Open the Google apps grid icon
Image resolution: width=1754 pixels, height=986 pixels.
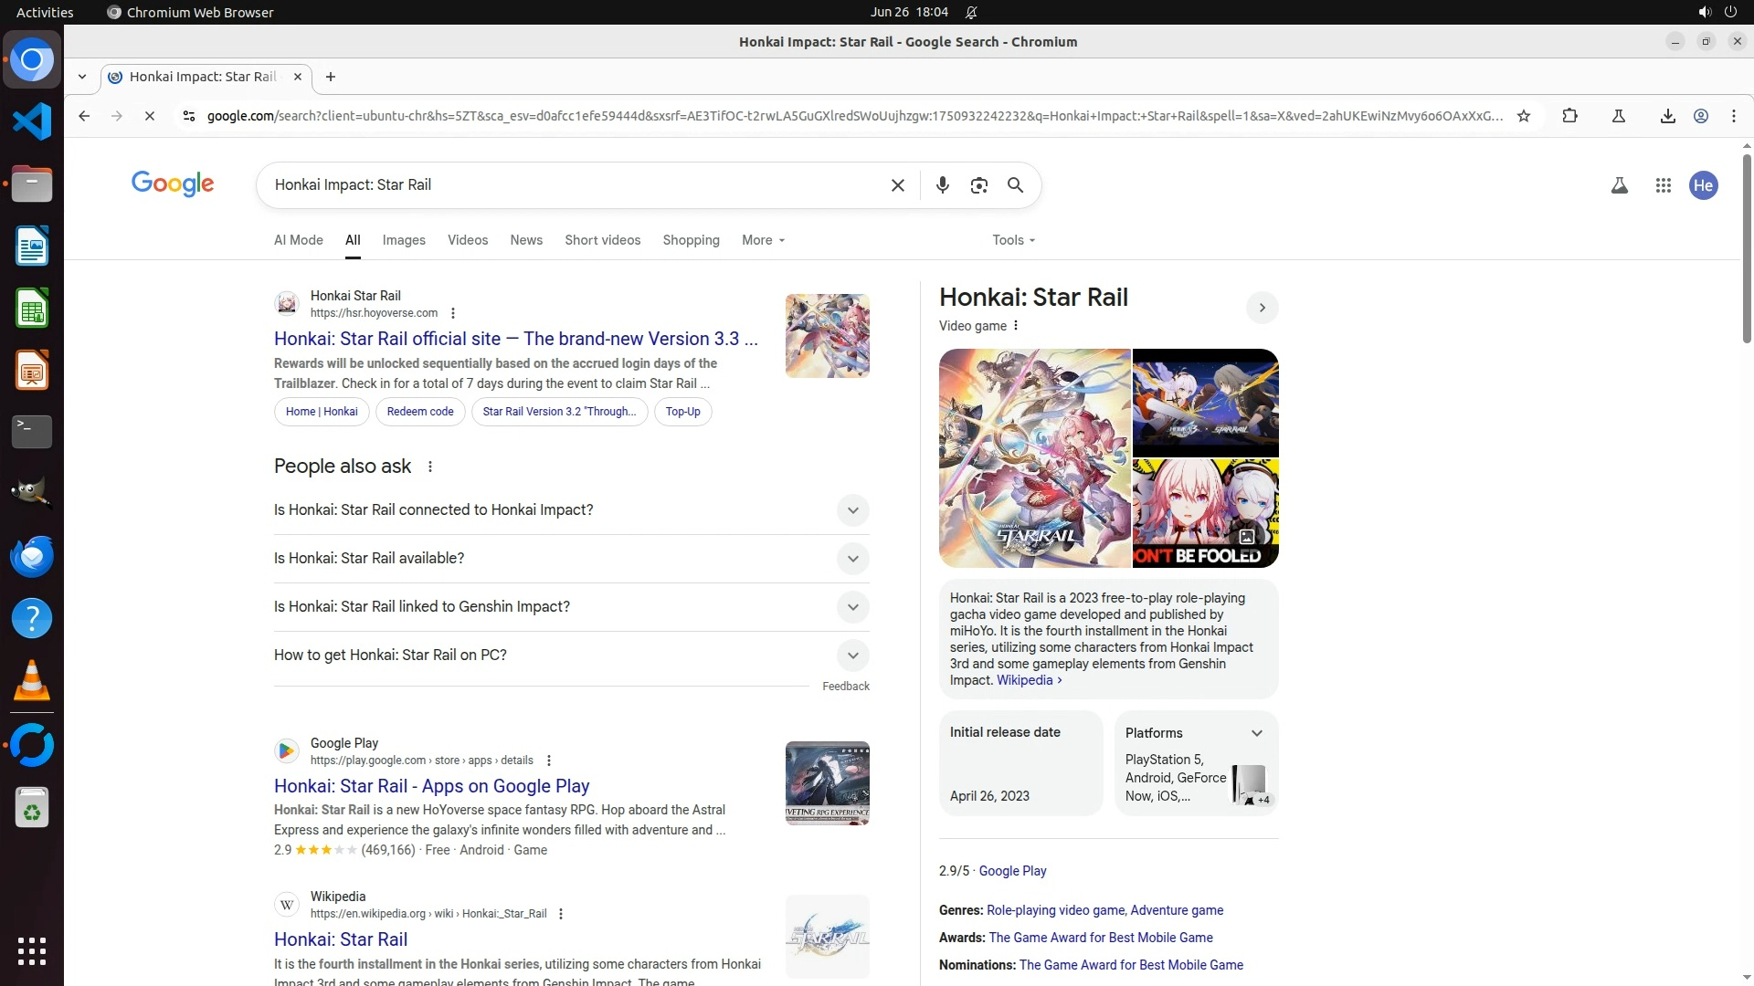(x=1663, y=185)
